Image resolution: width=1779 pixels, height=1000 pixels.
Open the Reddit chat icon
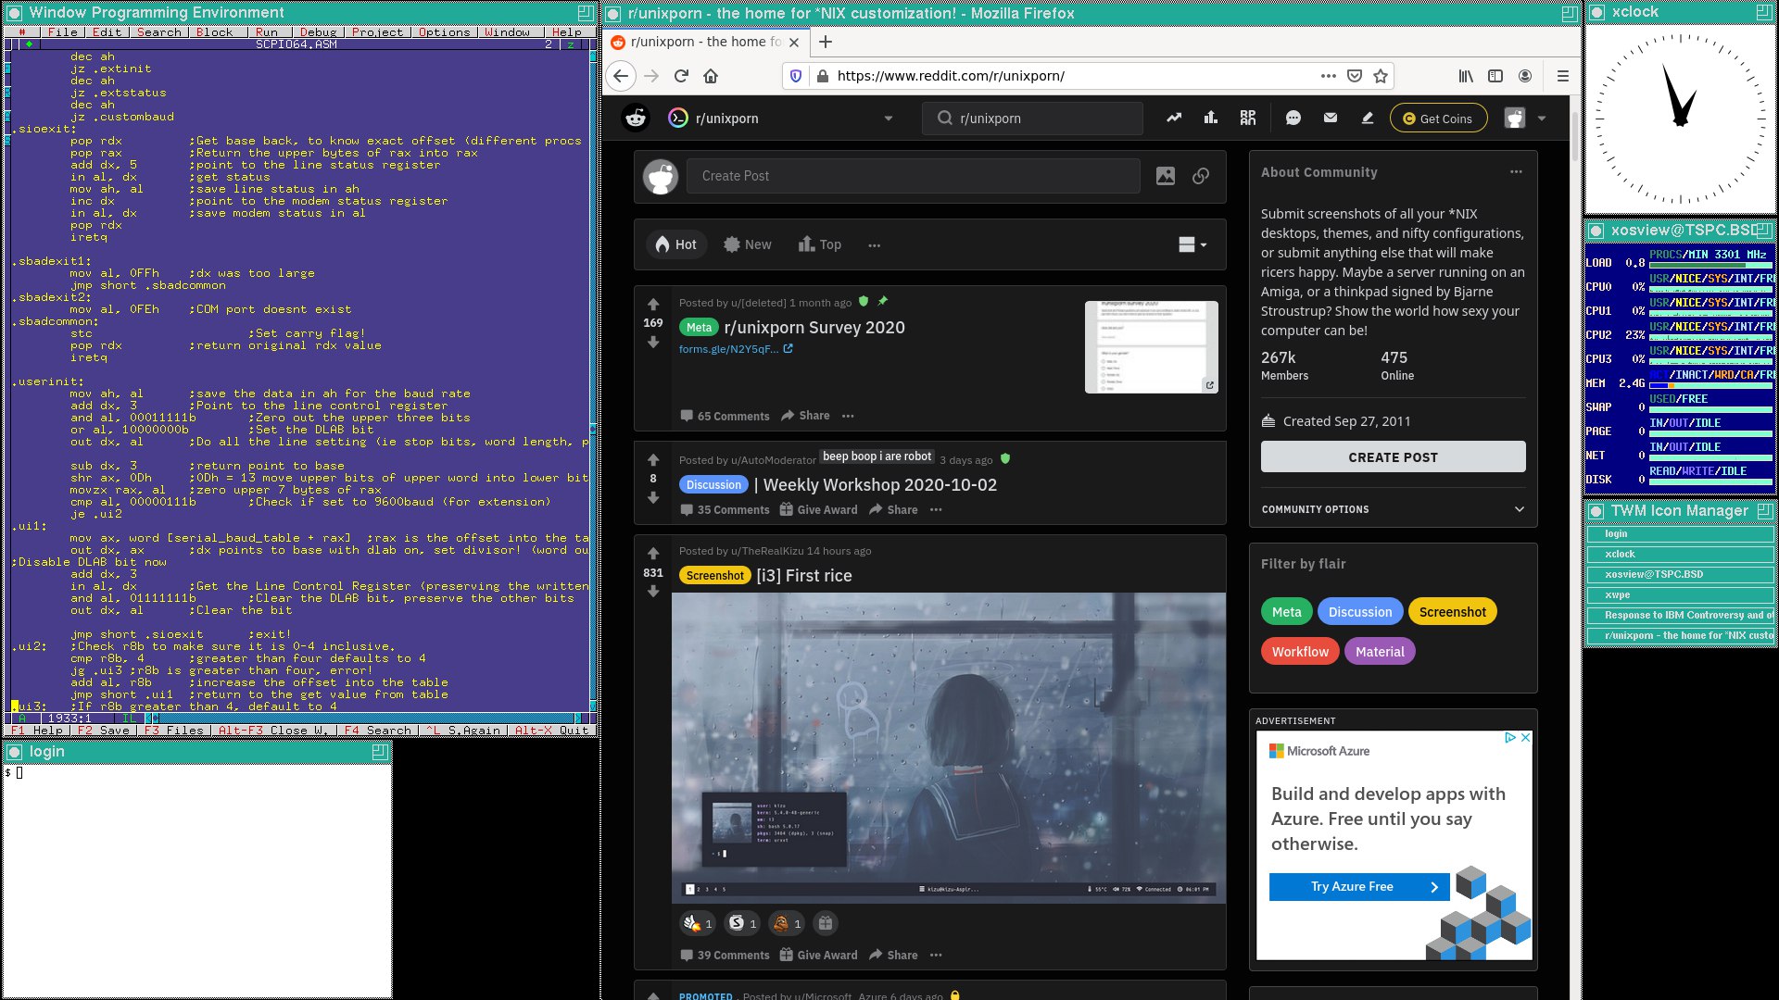click(x=1293, y=118)
